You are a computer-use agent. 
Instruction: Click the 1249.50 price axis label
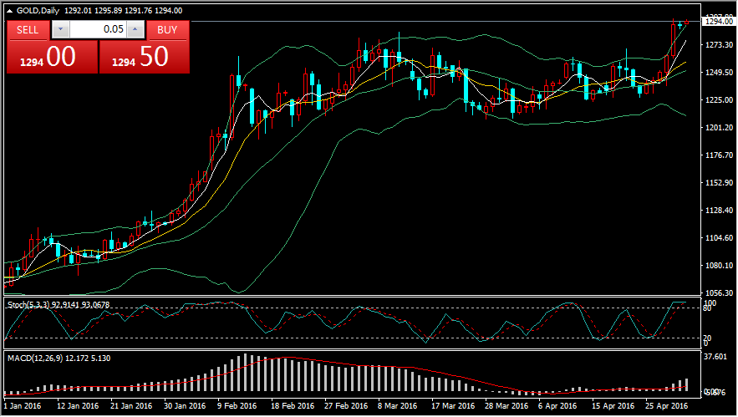[719, 73]
